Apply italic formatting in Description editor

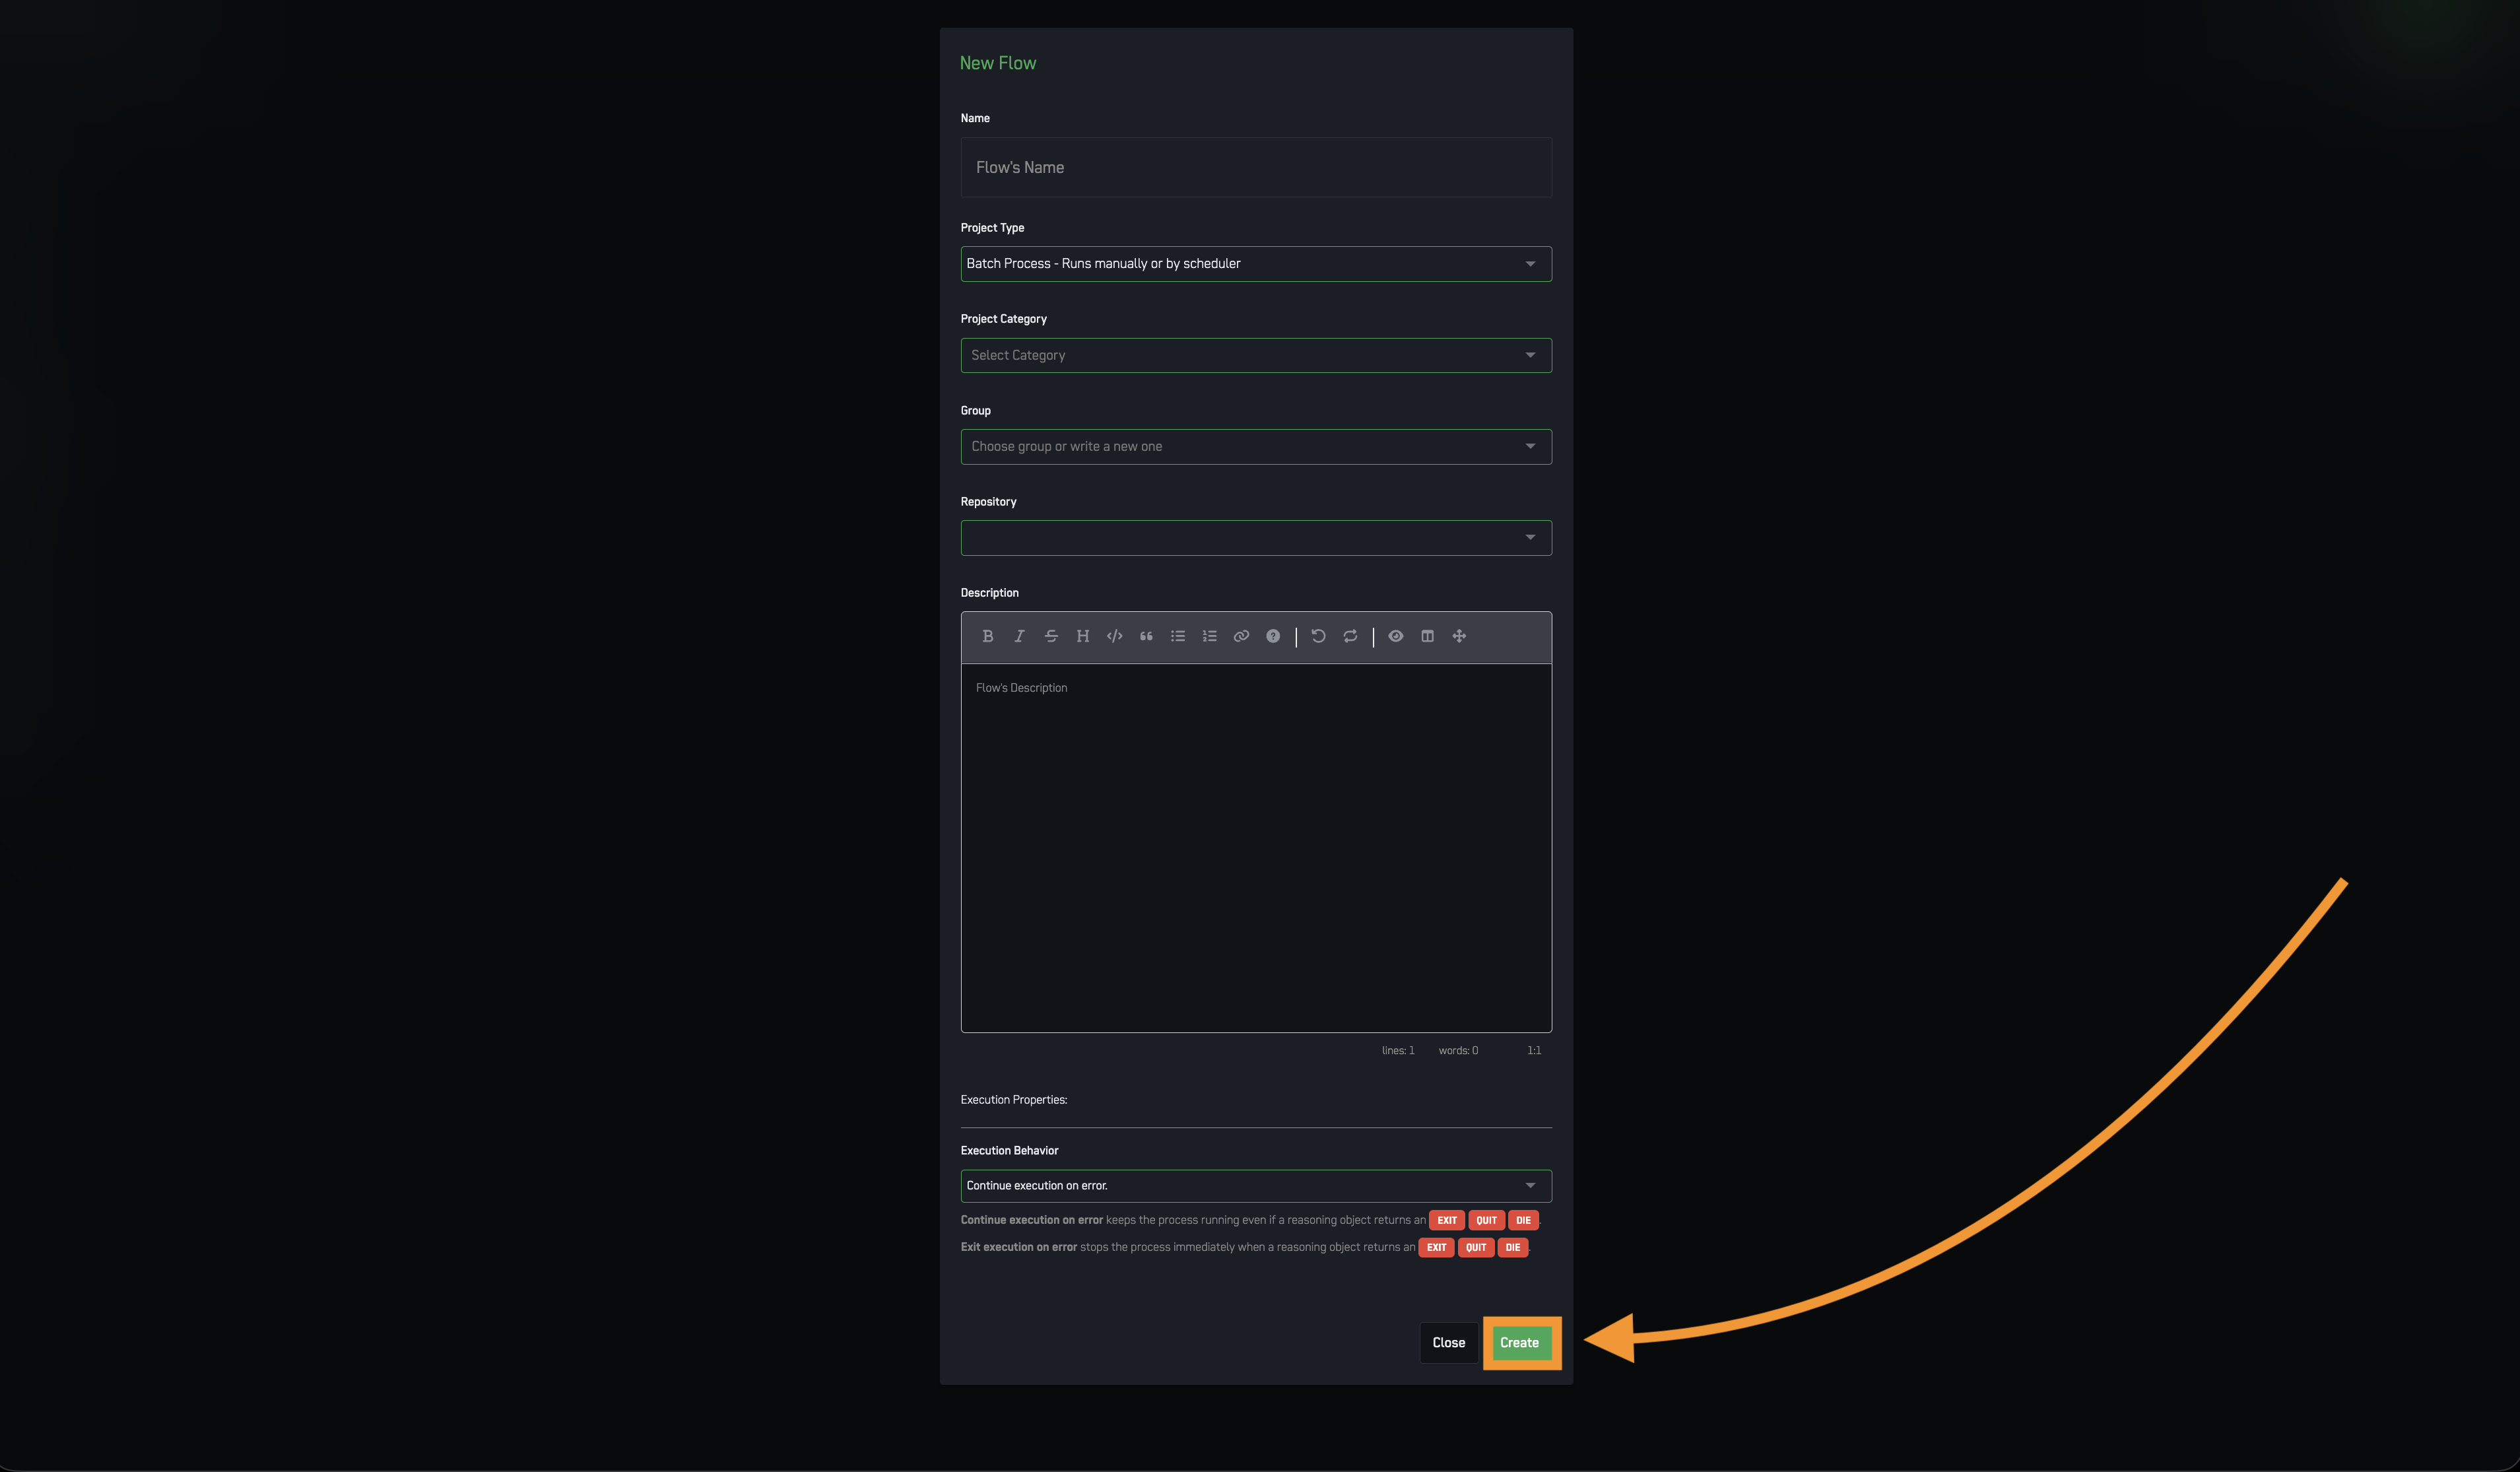1019,636
